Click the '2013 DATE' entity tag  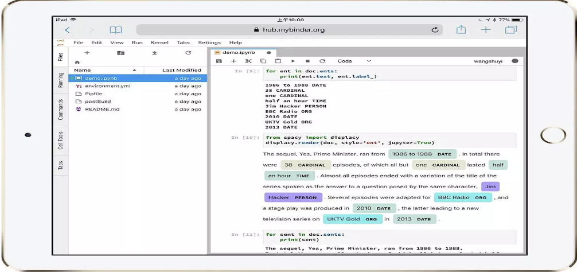coord(414,219)
